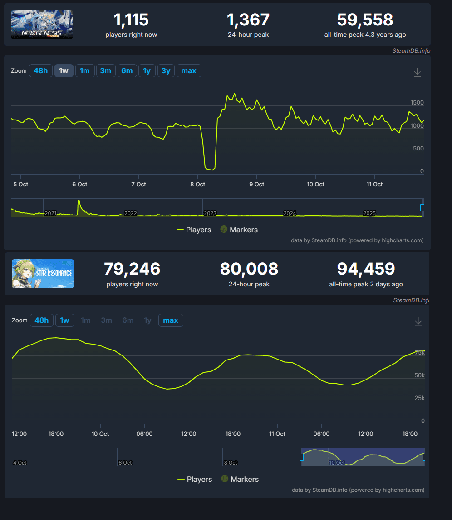Open the download menu on Star Resonance chart

[x=418, y=322]
